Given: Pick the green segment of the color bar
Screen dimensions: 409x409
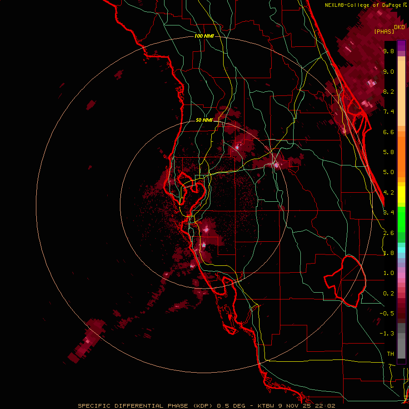Looking at the screenshot, I should (401, 219).
